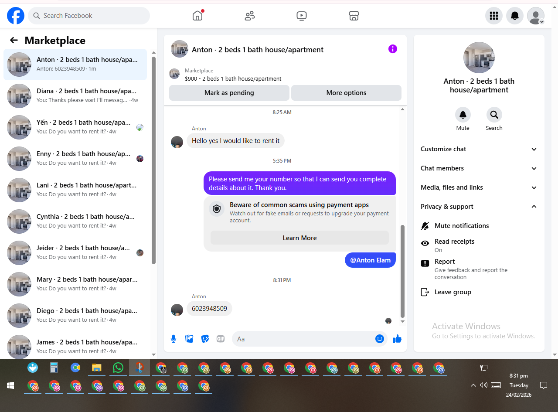
Task: Open Diego's conversation in the list
Action: click(x=75, y=316)
